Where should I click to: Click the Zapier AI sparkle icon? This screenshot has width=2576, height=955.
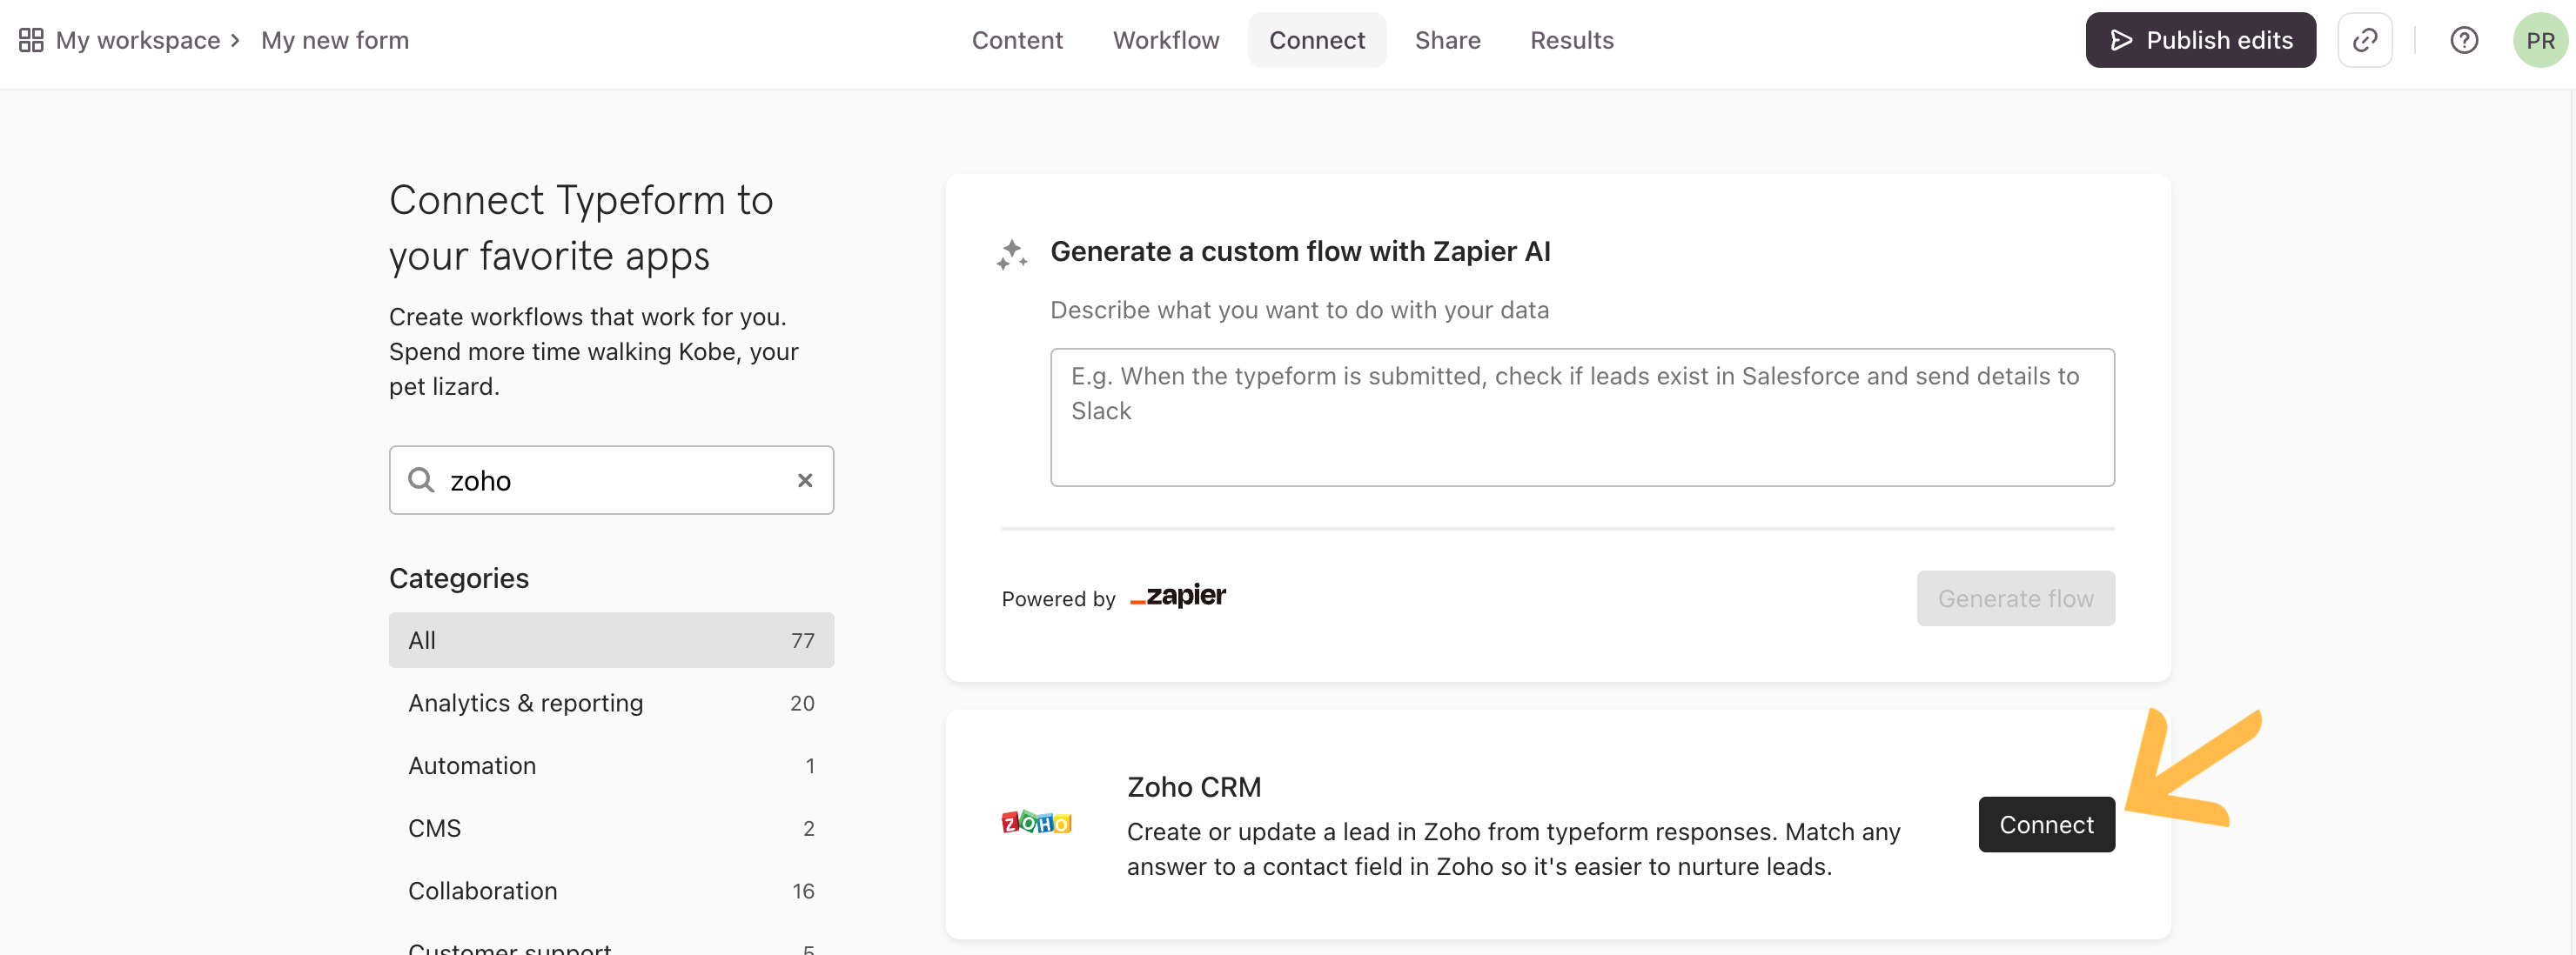pos(1011,255)
